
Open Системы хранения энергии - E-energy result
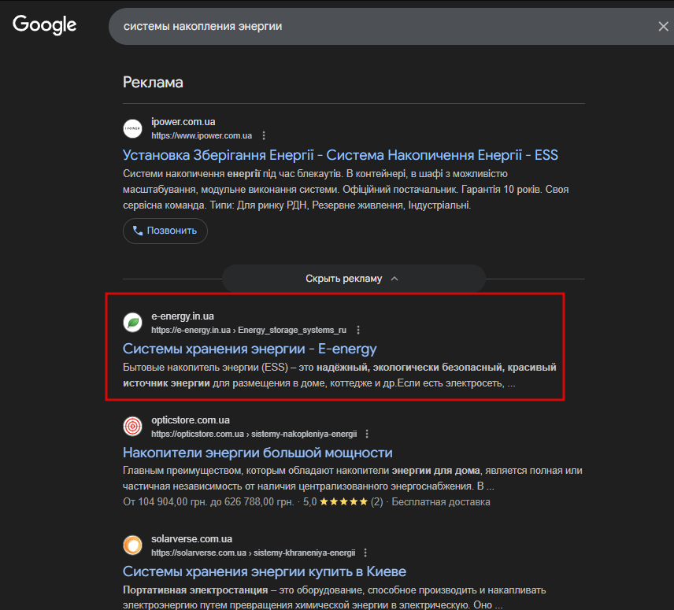(250, 349)
